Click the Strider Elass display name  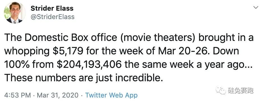point(52,8)
